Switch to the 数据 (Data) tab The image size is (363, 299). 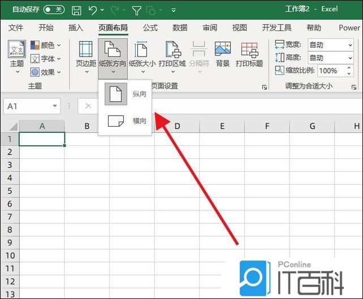[180, 28]
